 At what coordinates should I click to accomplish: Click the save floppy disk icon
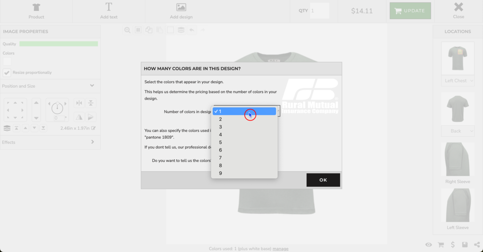(x=465, y=244)
